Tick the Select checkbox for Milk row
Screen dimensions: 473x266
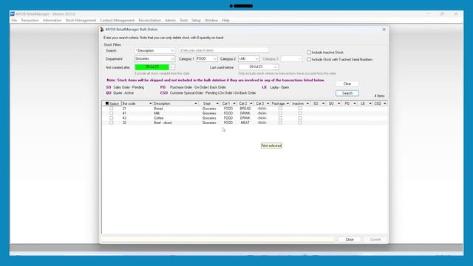(x=112, y=113)
